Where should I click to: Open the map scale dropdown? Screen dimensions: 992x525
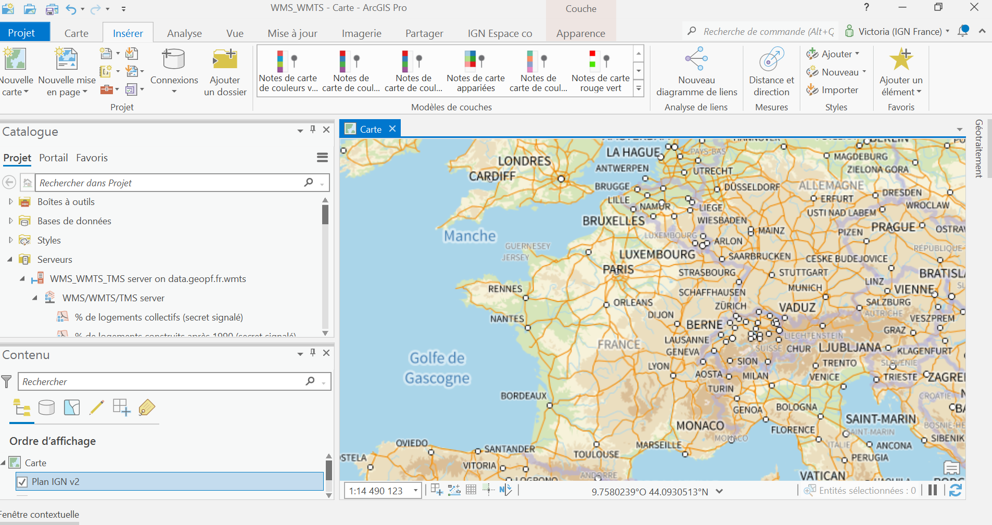pos(416,491)
